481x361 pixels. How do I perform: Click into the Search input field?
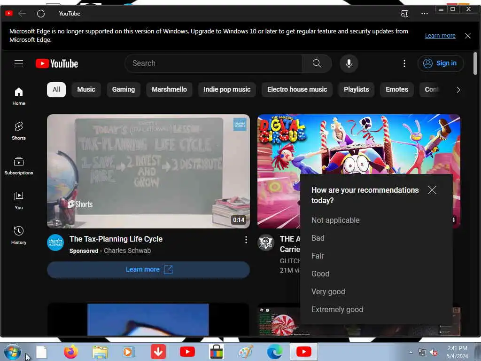coord(214,63)
